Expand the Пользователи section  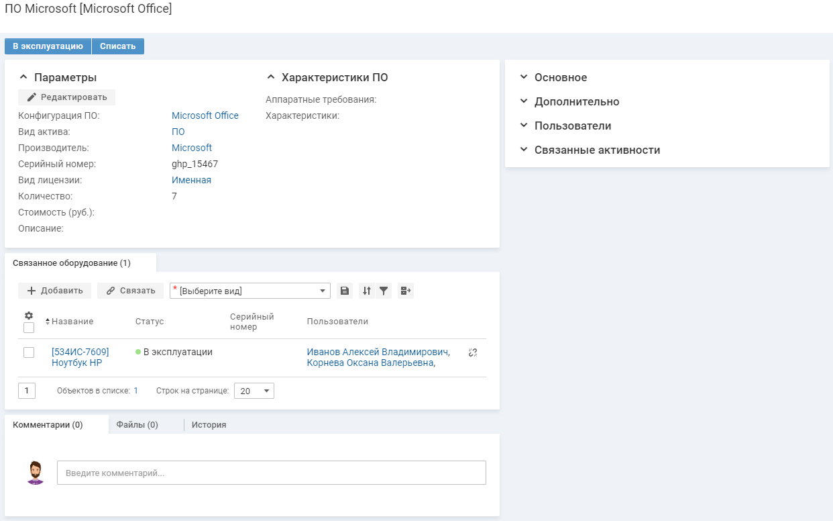tap(572, 126)
